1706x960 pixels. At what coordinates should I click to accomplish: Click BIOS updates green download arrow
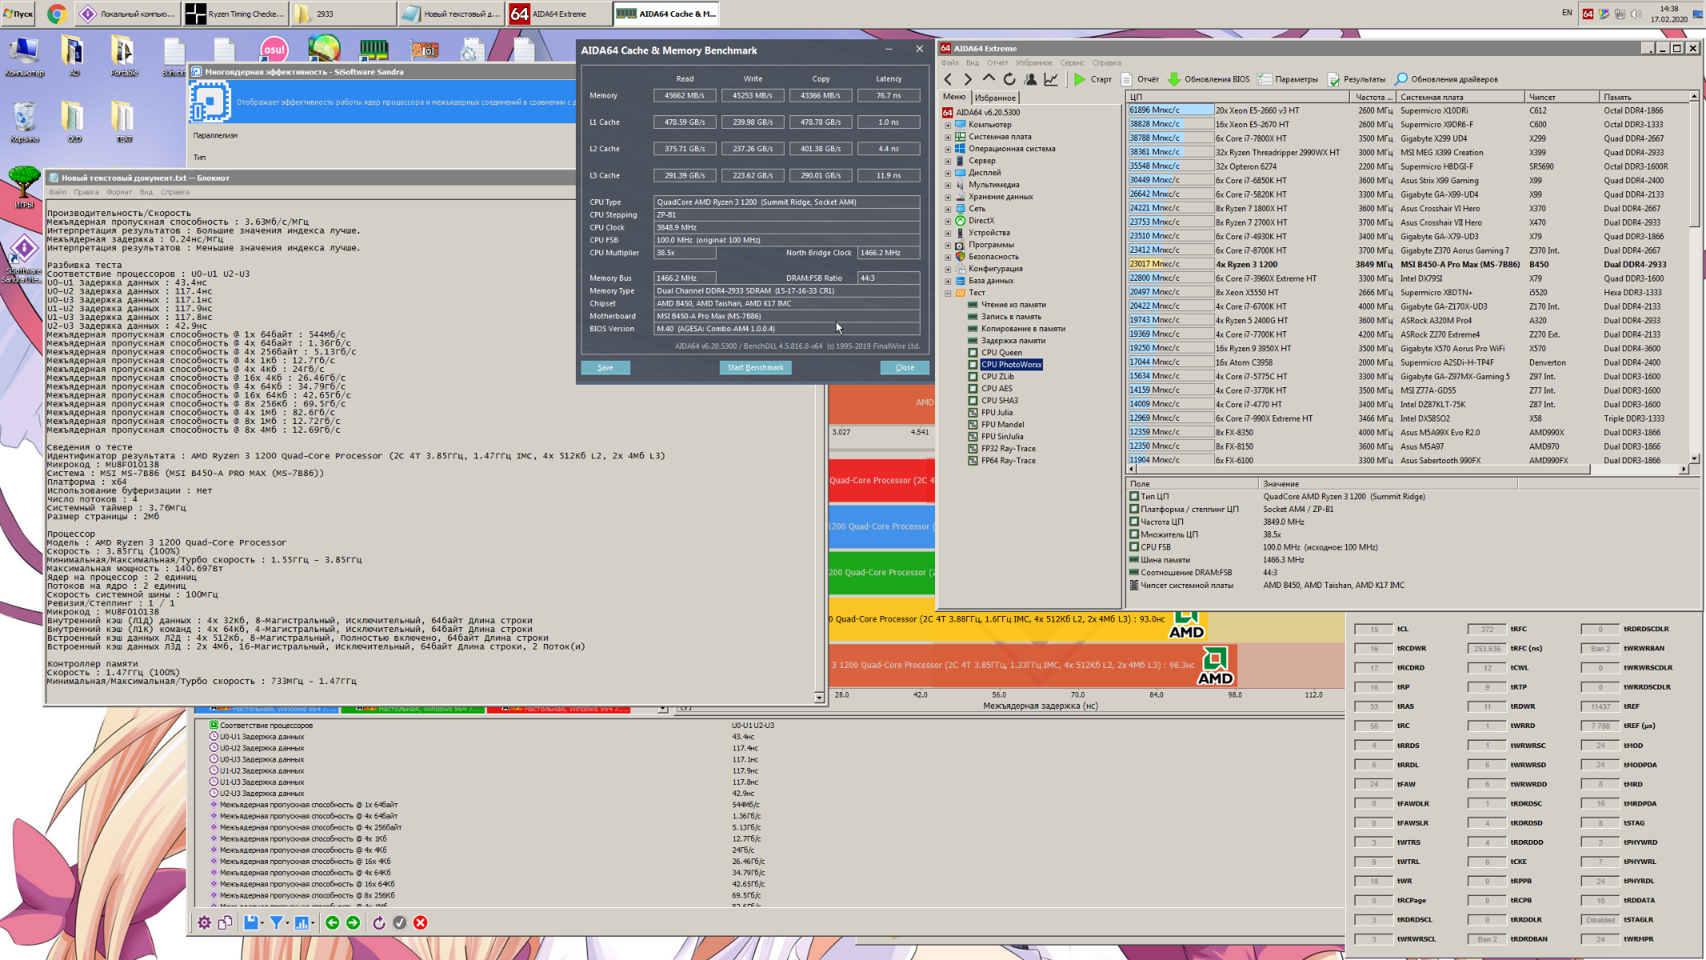1174,79
